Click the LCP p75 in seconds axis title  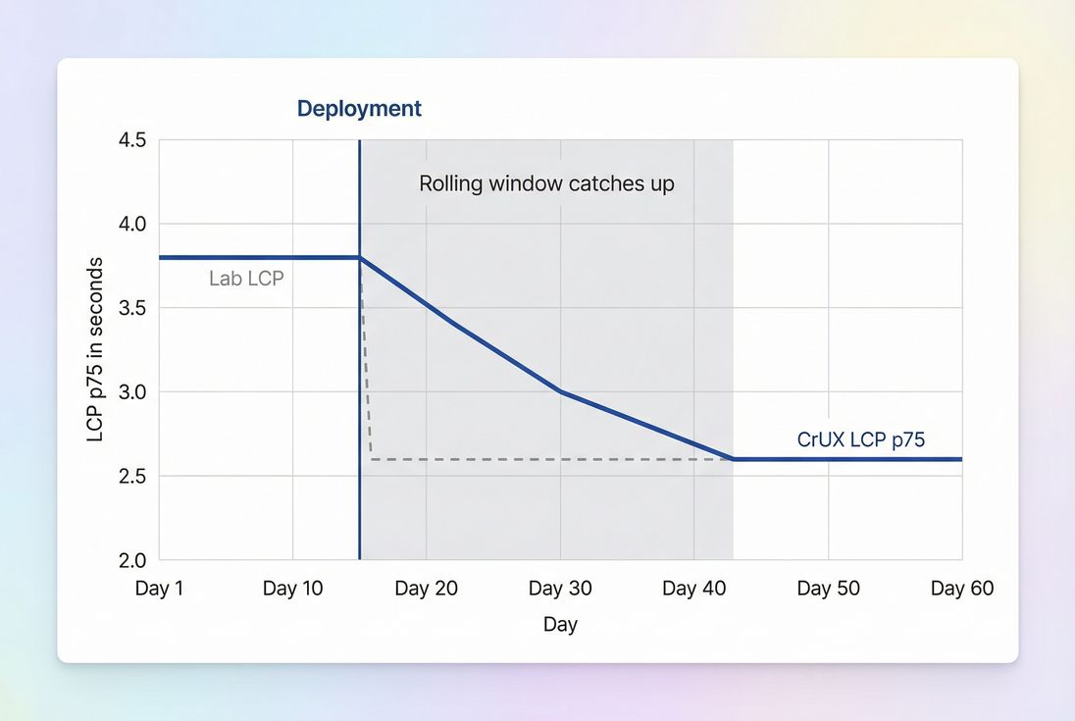(95, 349)
